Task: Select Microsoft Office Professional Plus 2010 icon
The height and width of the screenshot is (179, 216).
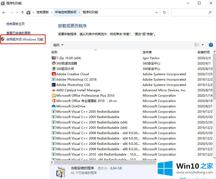Action: click(x=54, y=96)
